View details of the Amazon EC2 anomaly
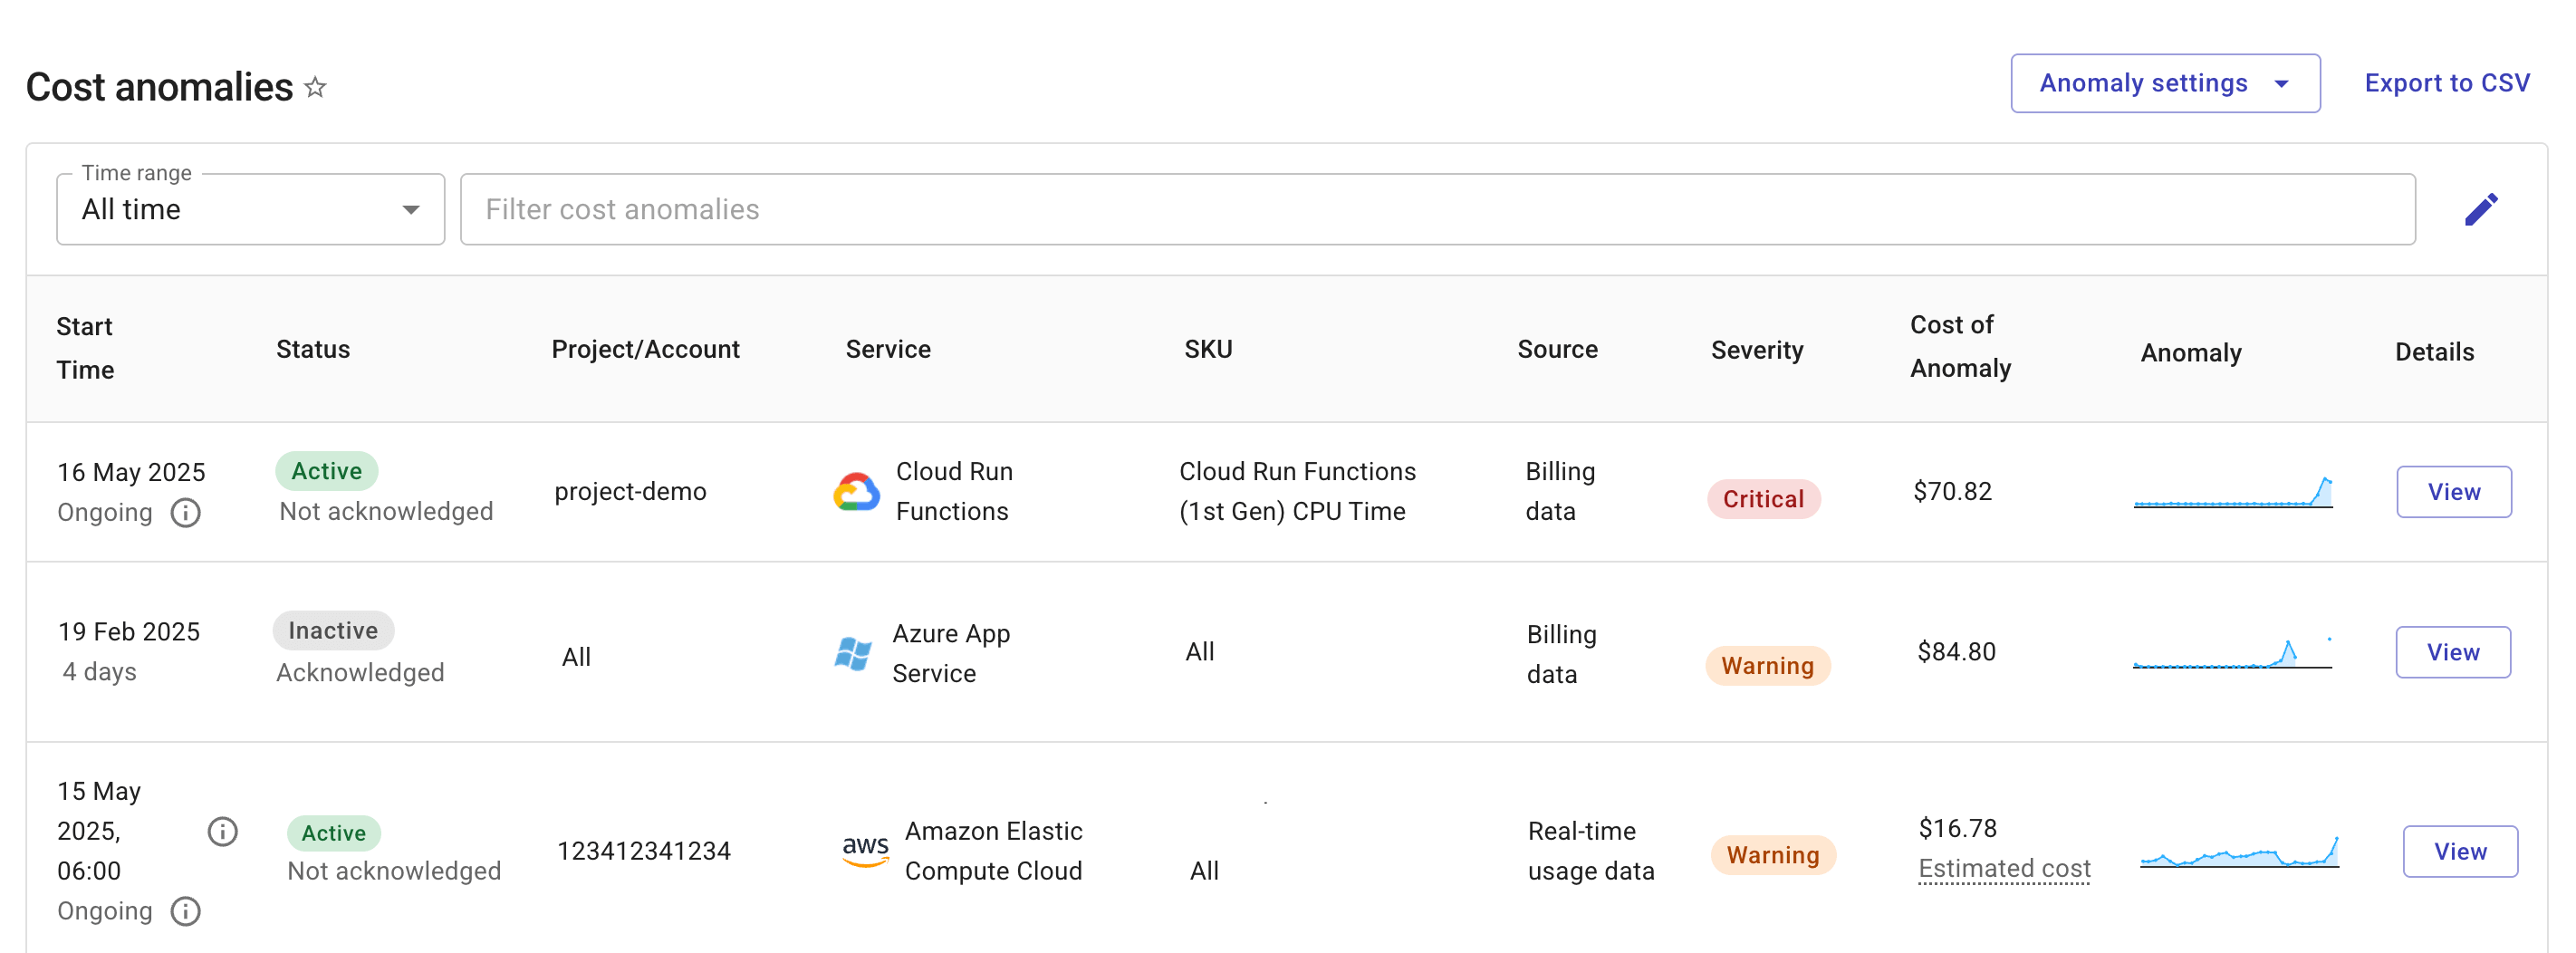Image resolution: width=2576 pixels, height=953 pixels. 2459,851
